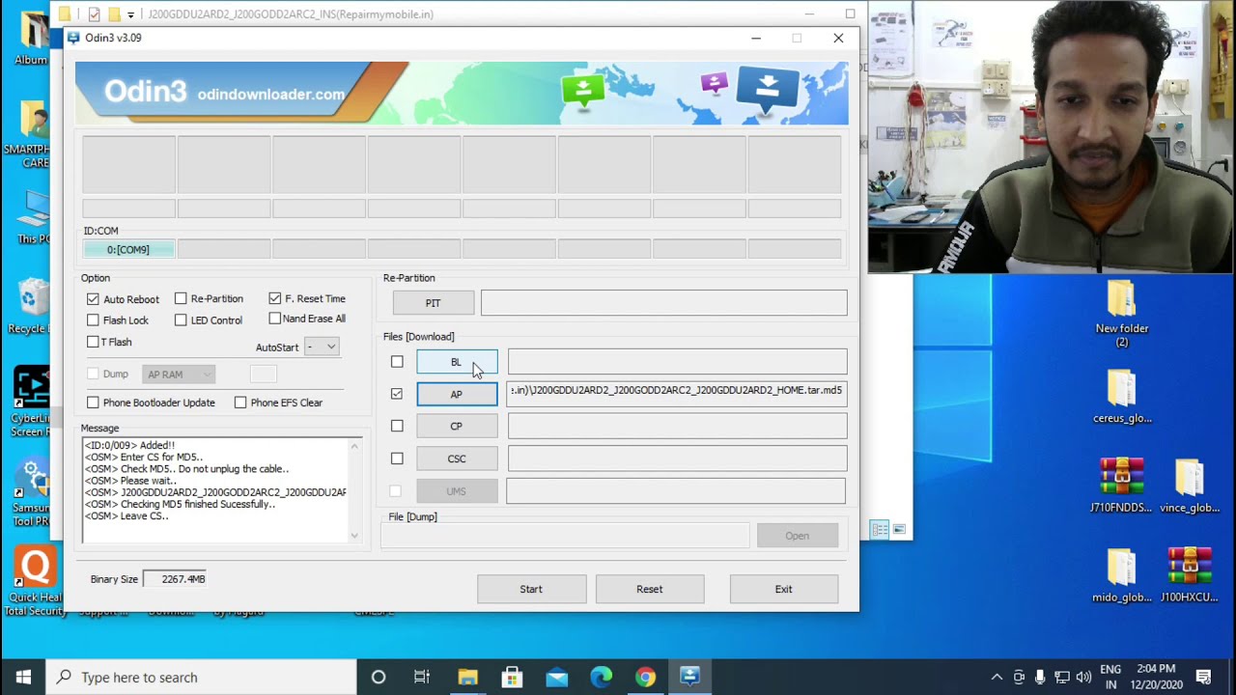Screen dimensions: 1236x695
Task: Click the microphone tray icon
Action: coord(1040,677)
